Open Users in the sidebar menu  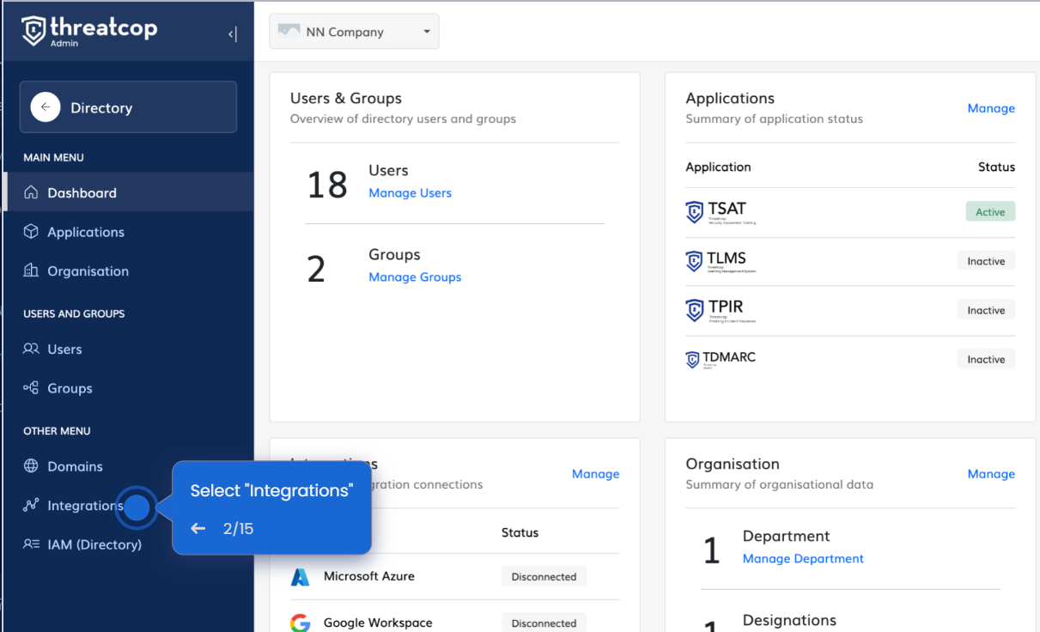point(64,349)
